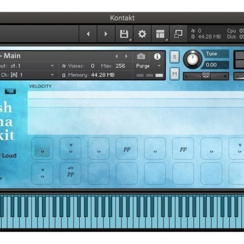This screenshot has width=244, height=244.
Task: Open the Purge dropdown menu
Action: point(148,66)
